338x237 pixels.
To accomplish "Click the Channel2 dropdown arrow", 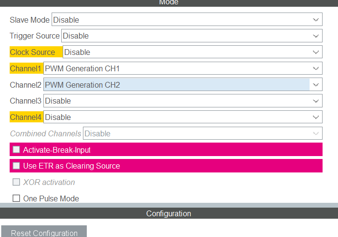I will (316, 85).
